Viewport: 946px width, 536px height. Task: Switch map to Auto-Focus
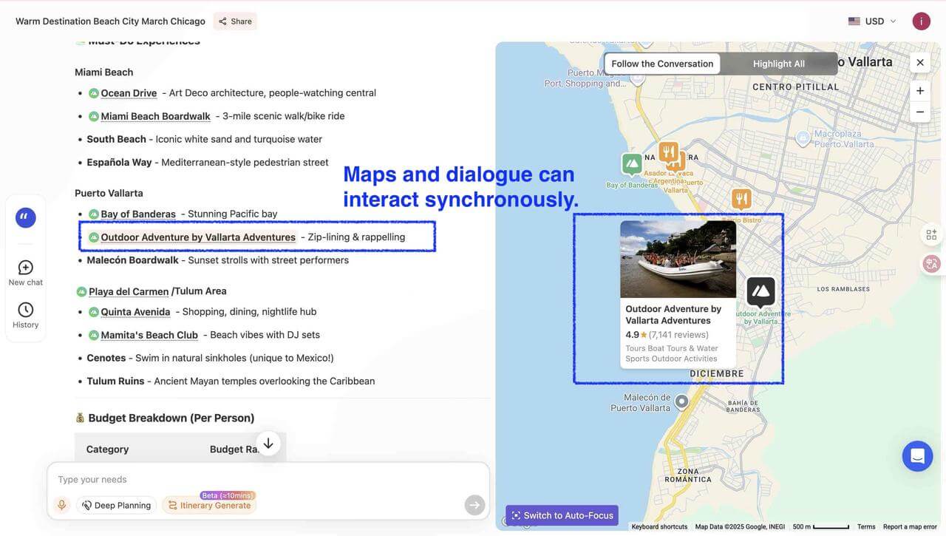[562, 515]
